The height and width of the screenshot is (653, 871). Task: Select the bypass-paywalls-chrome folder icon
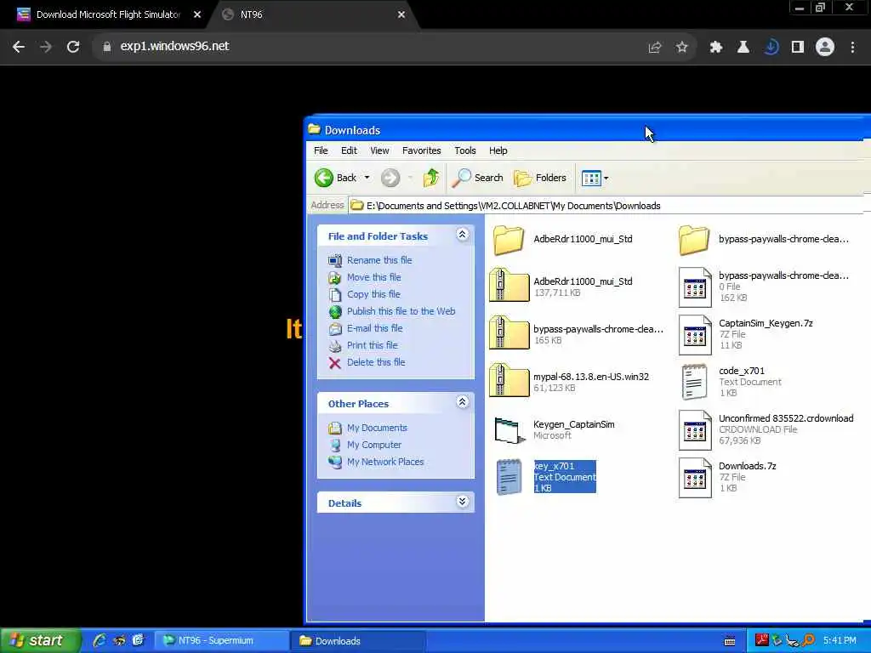tap(694, 240)
